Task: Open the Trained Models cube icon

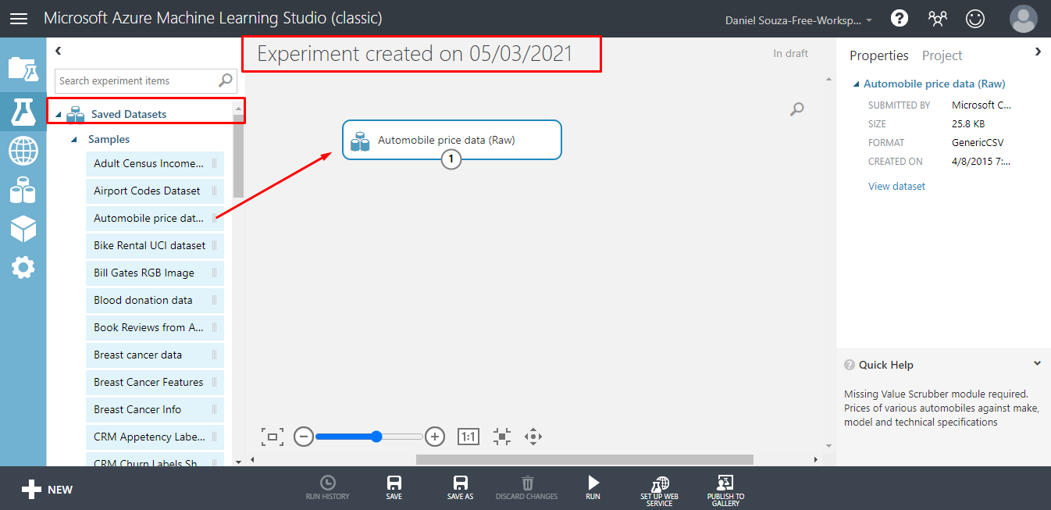Action: (23, 229)
